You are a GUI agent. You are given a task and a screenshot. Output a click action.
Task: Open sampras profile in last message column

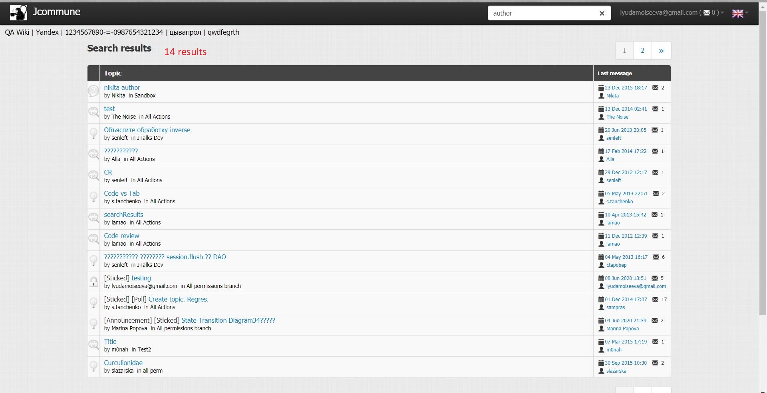click(616, 308)
